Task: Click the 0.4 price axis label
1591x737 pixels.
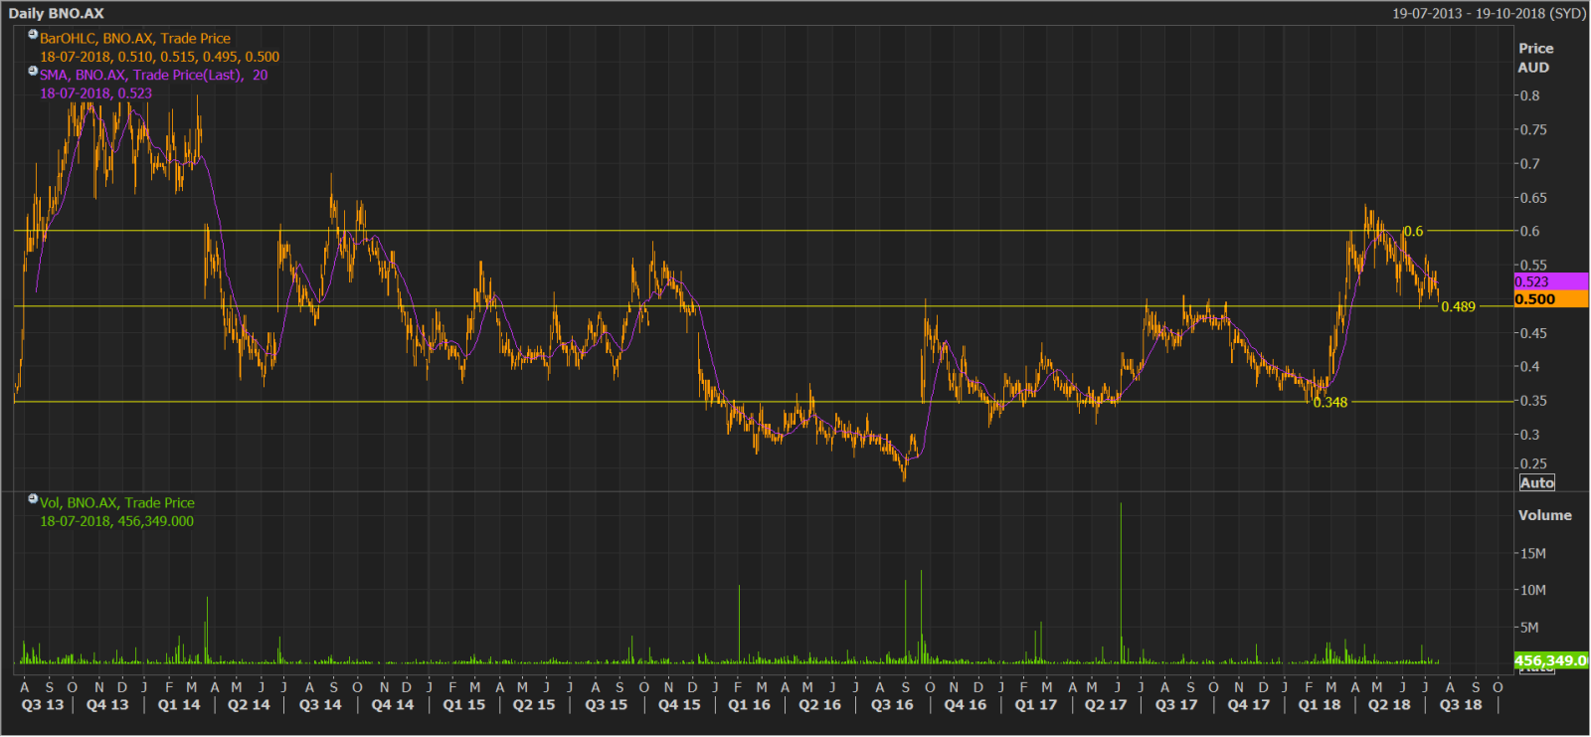Action: [1530, 366]
